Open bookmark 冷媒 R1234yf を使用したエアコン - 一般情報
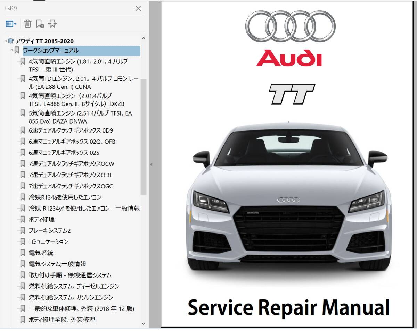Viewport: 417px width, 331px height. coord(84,208)
